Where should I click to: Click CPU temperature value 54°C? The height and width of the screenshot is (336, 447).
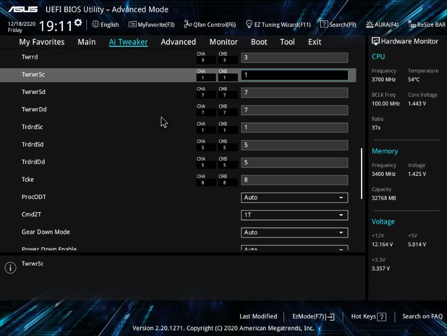(413, 79)
